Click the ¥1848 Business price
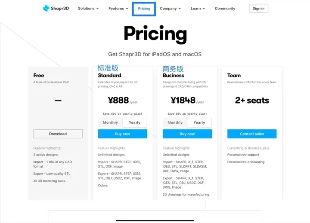 [183, 101]
